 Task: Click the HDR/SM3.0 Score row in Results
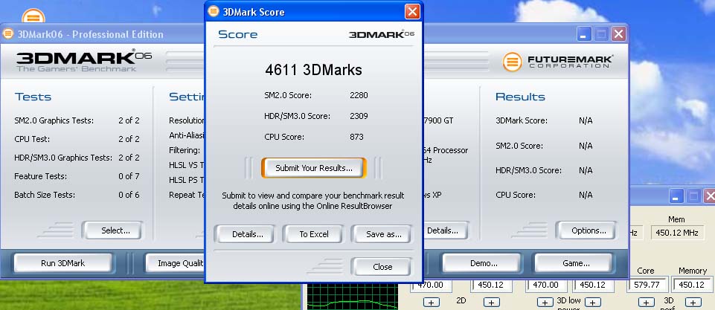544,170
